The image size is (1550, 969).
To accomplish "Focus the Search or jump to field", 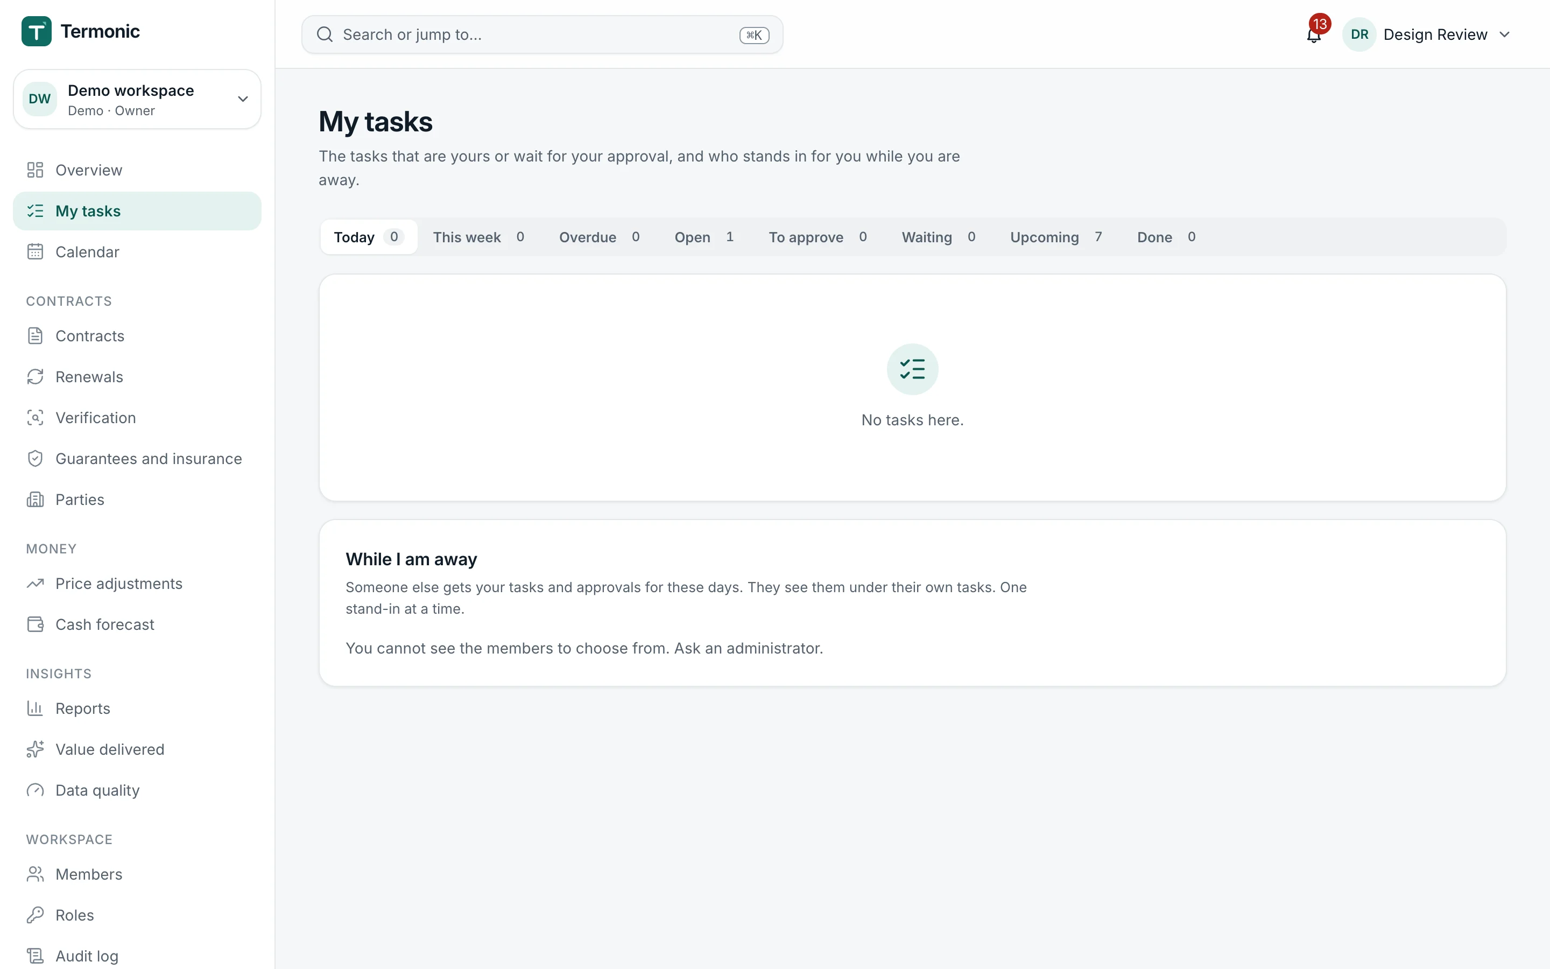I will [542, 34].
